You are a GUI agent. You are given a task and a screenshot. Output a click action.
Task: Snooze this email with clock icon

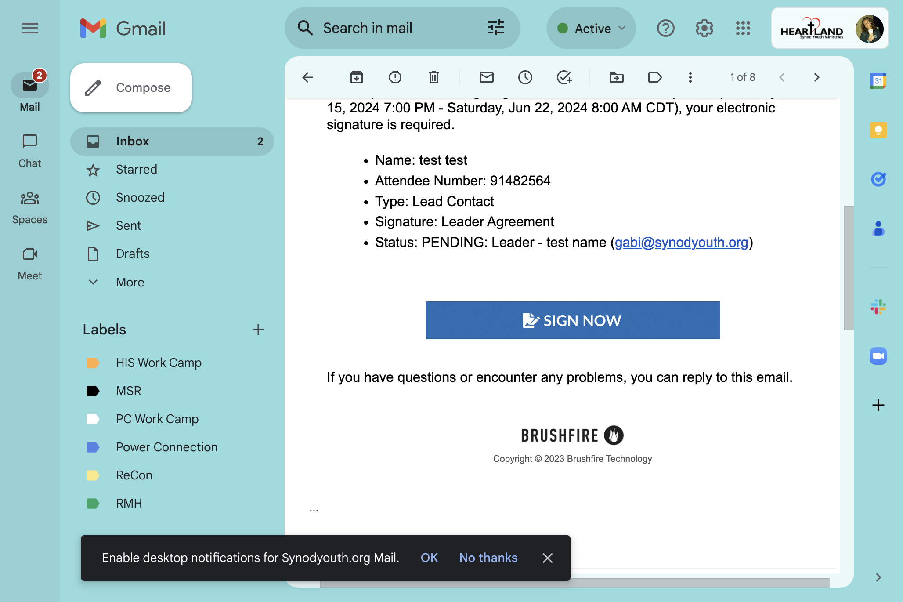525,77
